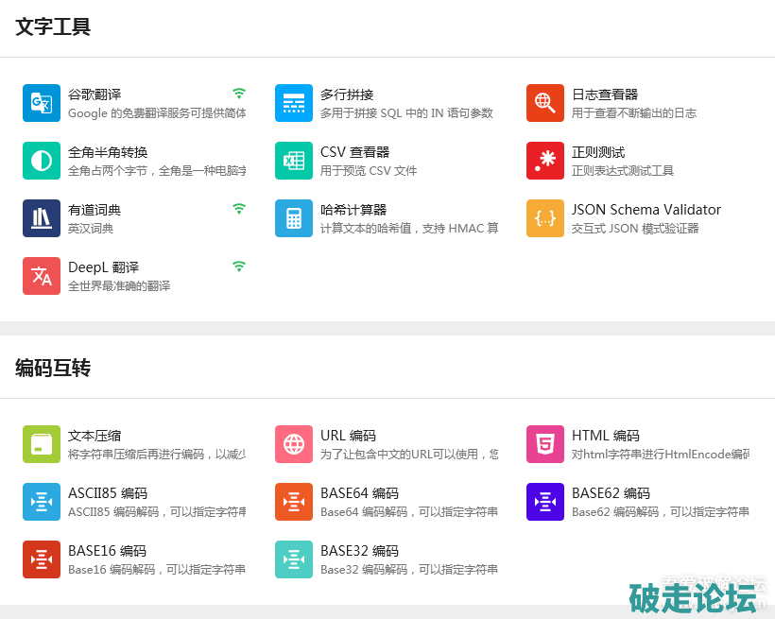Open the JSON Schema Validator braces icon
Screen dimensions: 775x619
[545, 218]
